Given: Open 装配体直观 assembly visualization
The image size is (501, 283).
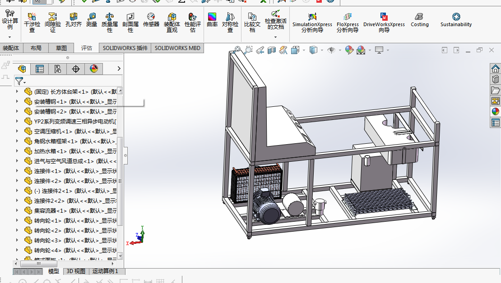Looking at the screenshot, I should tap(172, 23).
